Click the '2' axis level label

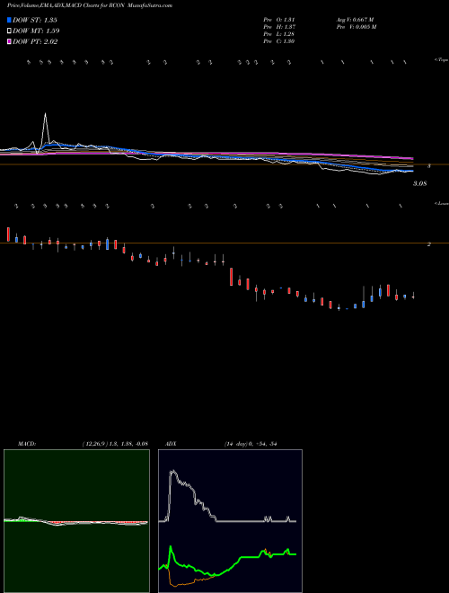[x=429, y=244]
